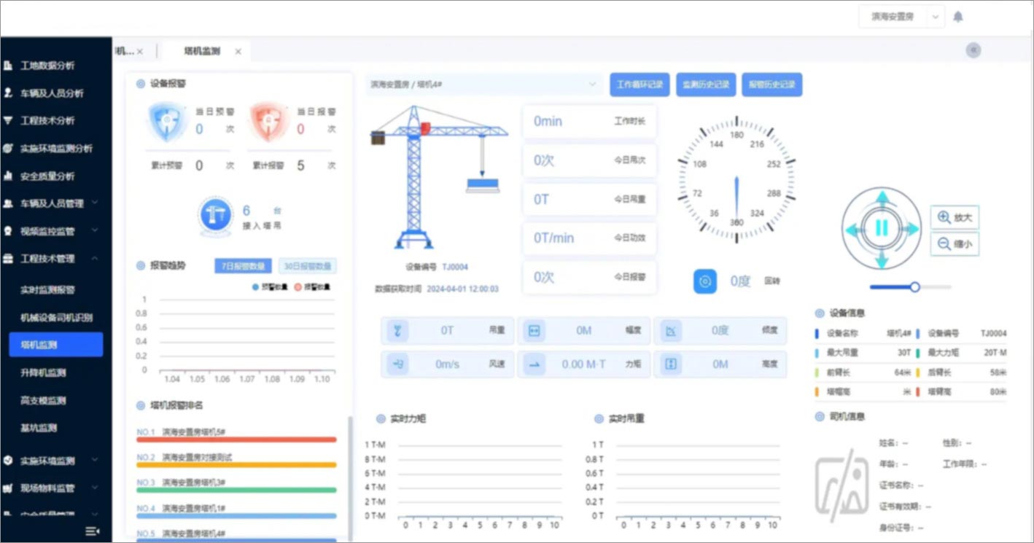The image size is (1034, 543).
Task: Toggle the 报警数量 legend series
Action: point(312,287)
